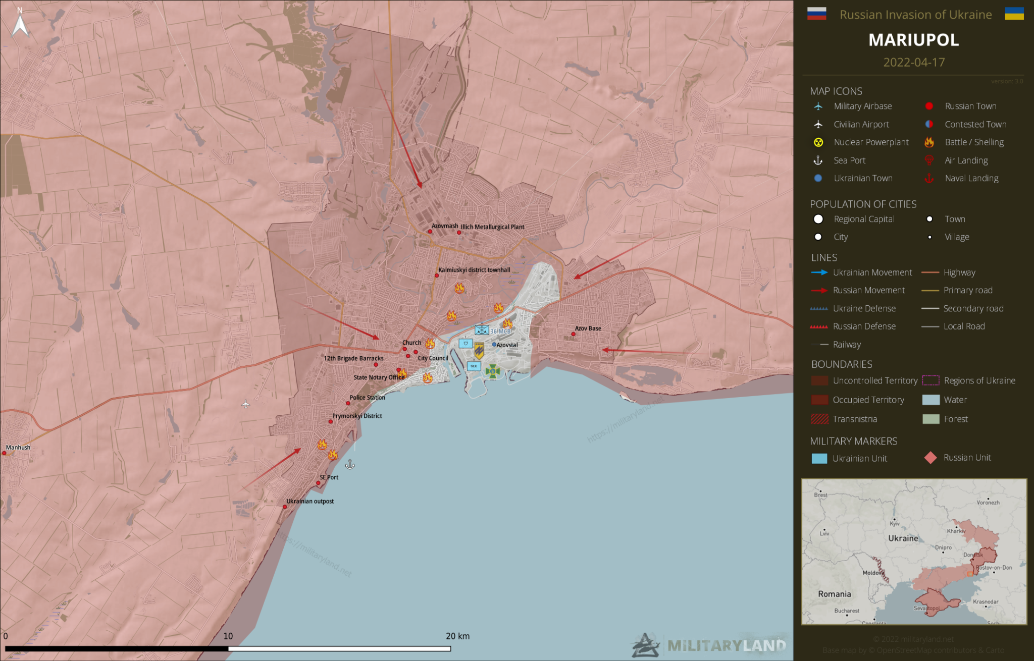Click the Battle / Shelling flame legend icon
This screenshot has height=661, width=1034.
(929, 142)
